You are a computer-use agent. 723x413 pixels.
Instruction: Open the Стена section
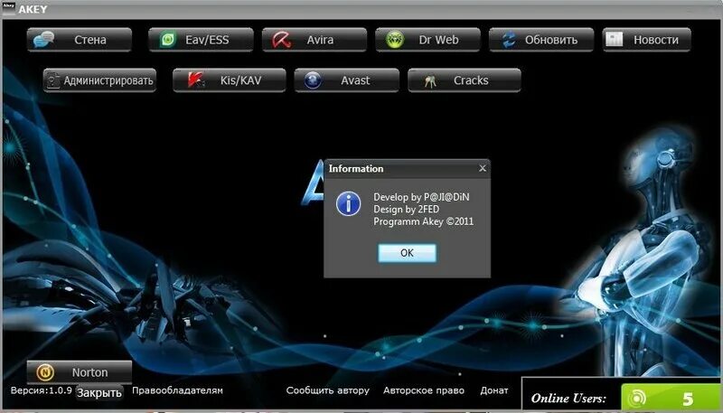(x=80, y=40)
